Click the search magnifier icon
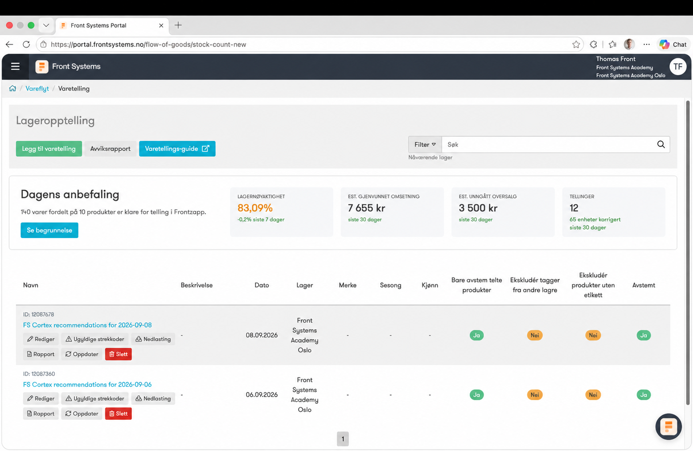 click(x=661, y=144)
